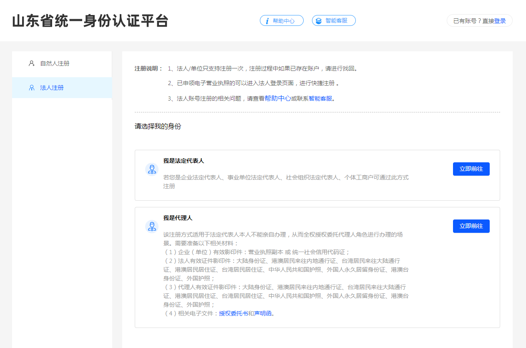The width and height of the screenshot is (526, 348).
Task: Open 智能客服 link in 注册说明
Action: tap(320, 98)
